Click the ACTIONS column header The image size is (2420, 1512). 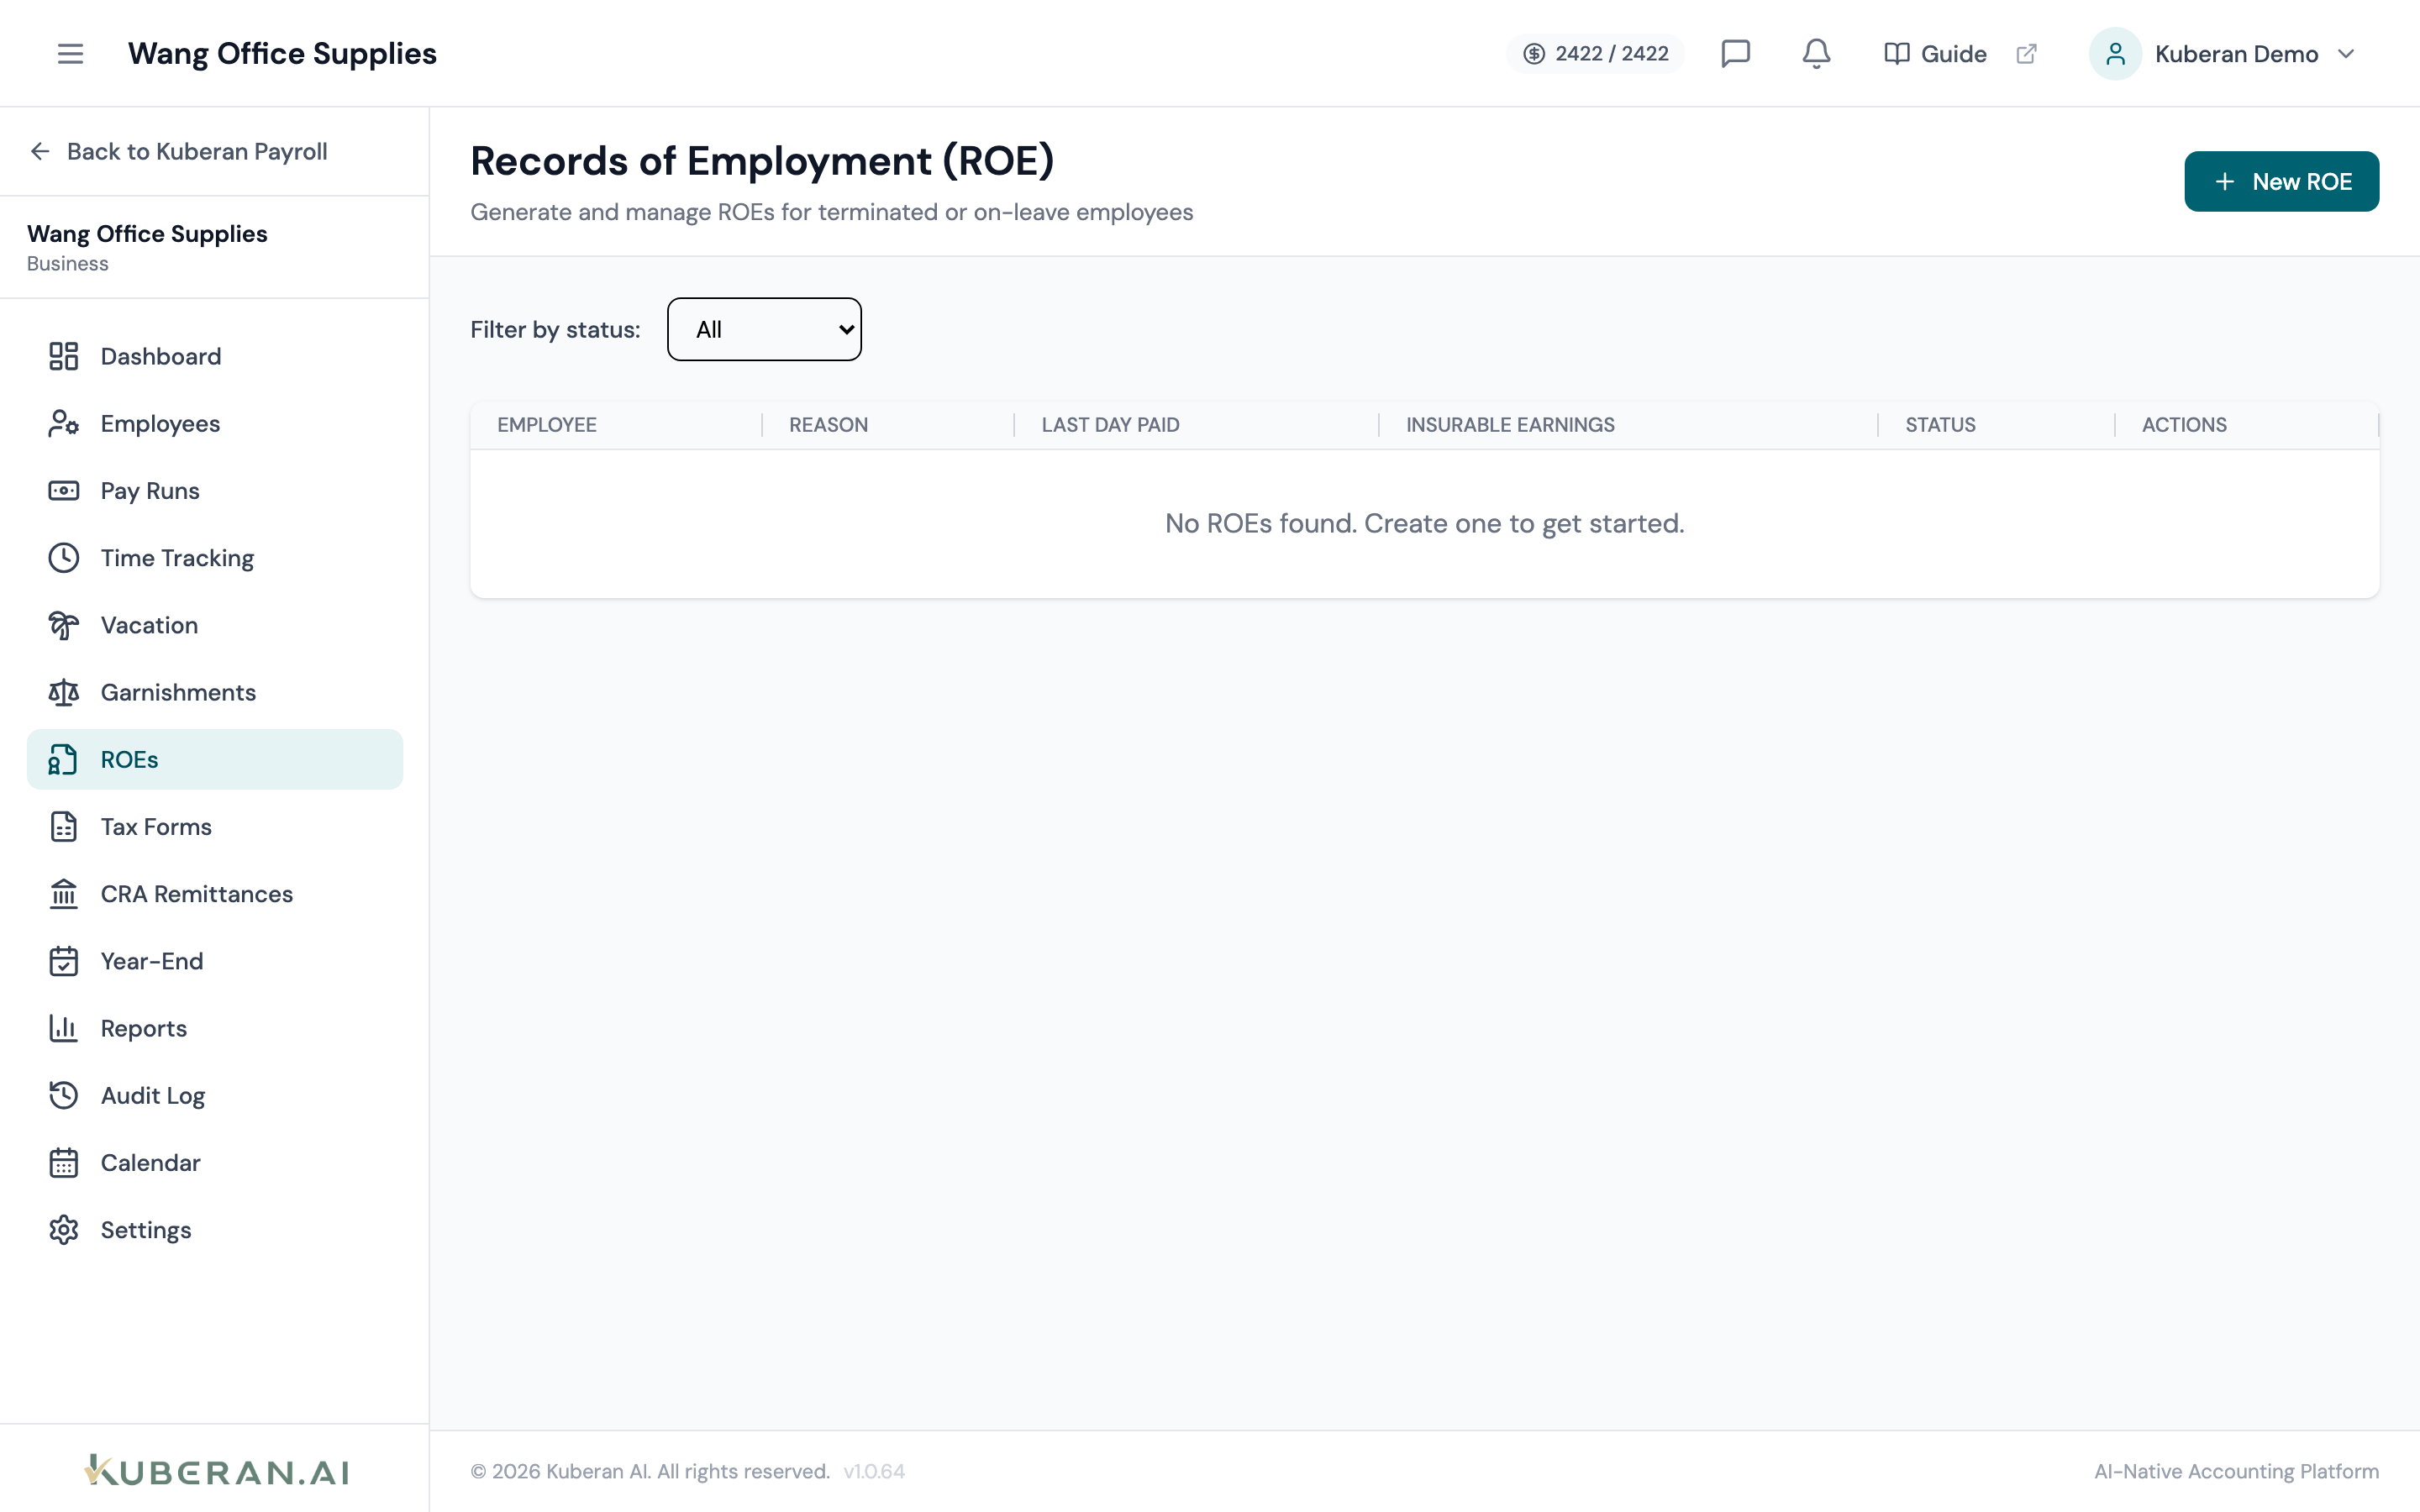pos(2184,424)
